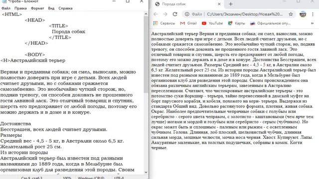View site information icon in address bar
Image resolution: width=319 pixels, height=179 pixels.
pos(187,14)
